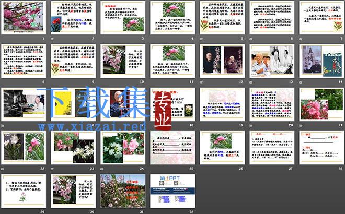Select slide 2 thumbnail with red flower
This screenshot has height=214, width=345.
73,18
